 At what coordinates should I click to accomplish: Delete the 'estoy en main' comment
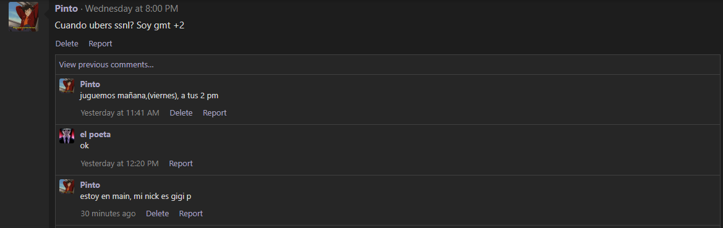(x=158, y=214)
